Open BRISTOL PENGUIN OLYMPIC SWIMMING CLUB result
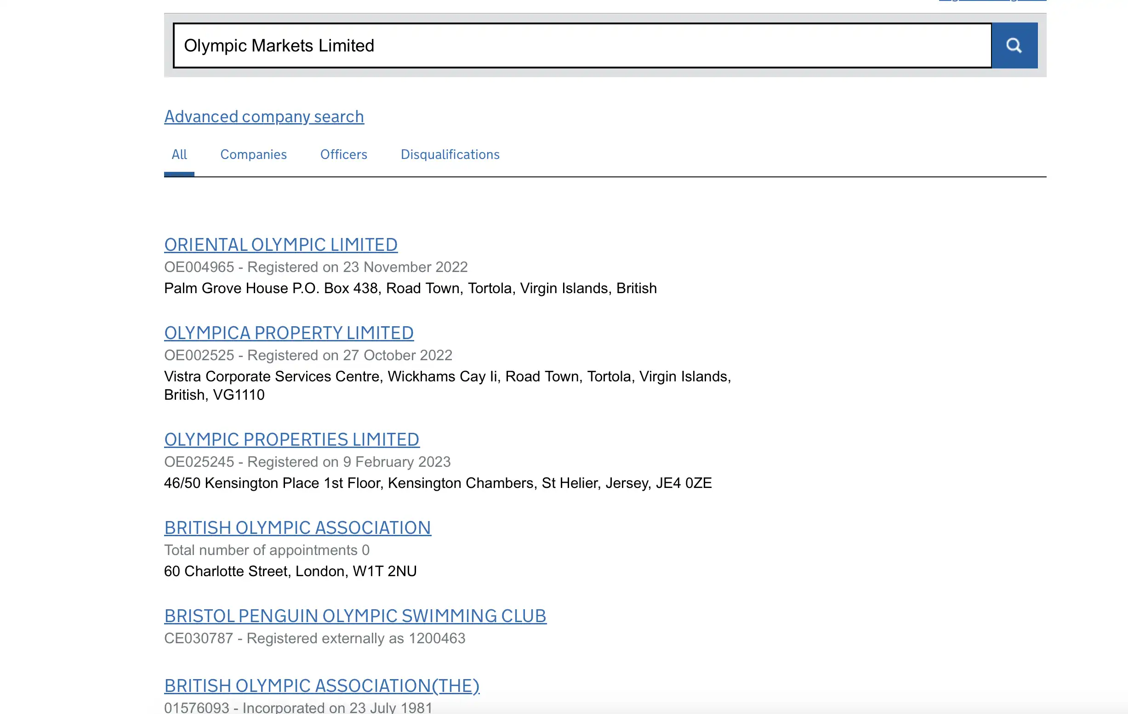Viewport: 1128px width, 714px height. click(355, 616)
